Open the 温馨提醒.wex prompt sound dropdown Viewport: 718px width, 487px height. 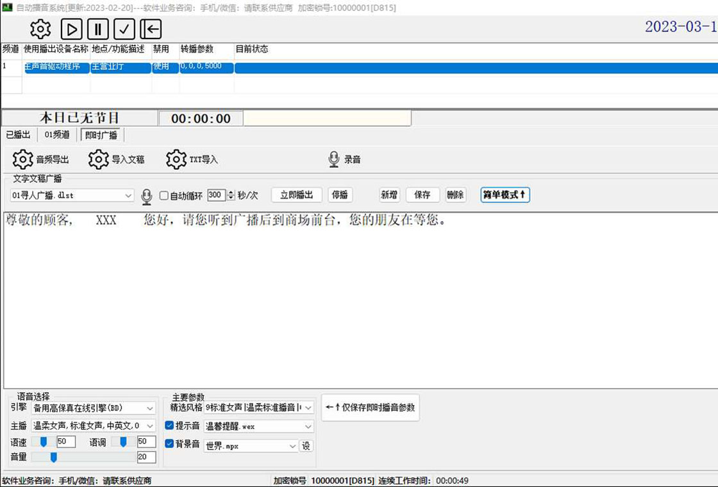click(x=259, y=427)
